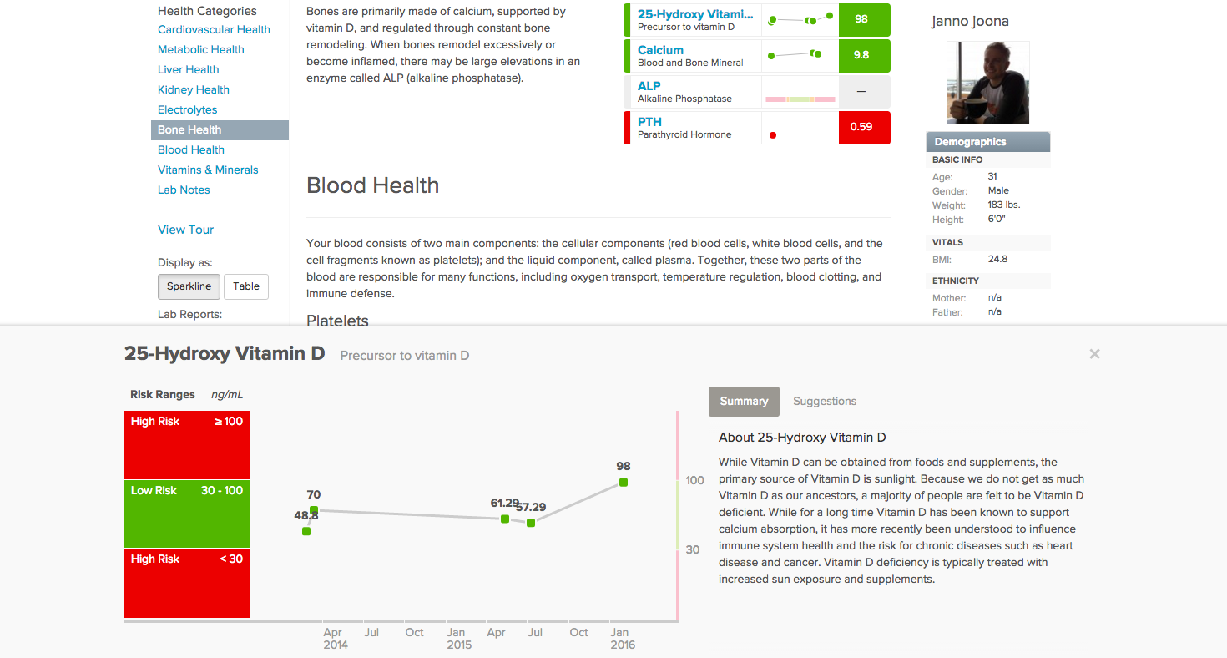Open the Calcium marker link
Screen dimensions: 1227x658
[660, 50]
